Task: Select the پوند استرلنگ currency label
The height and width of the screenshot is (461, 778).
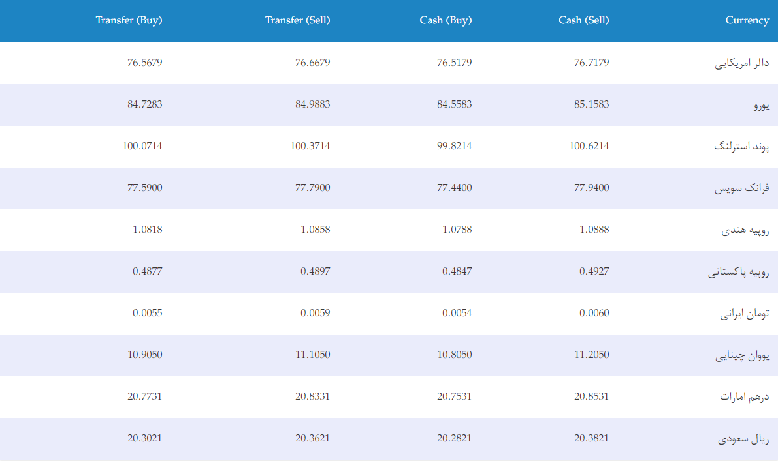Action: click(742, 147)
